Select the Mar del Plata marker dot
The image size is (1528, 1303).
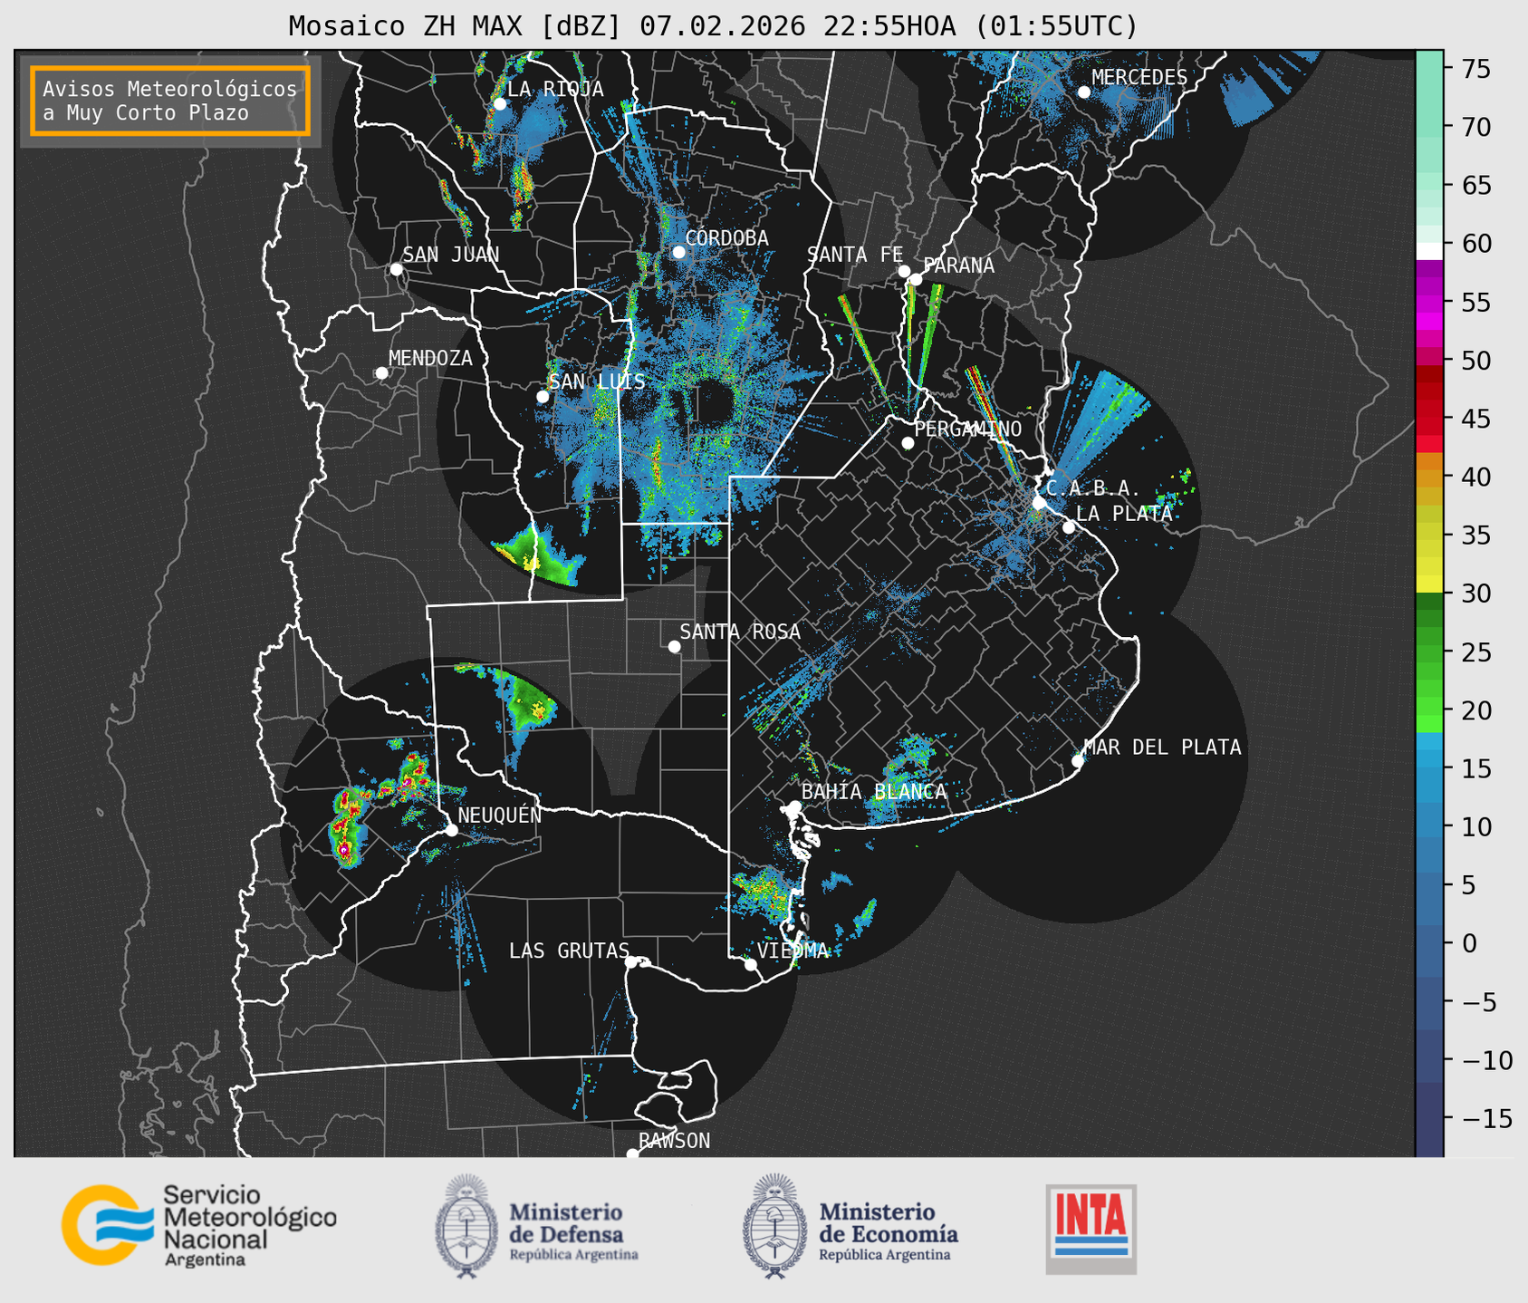pyautogui.click(x=1078, y=760)
